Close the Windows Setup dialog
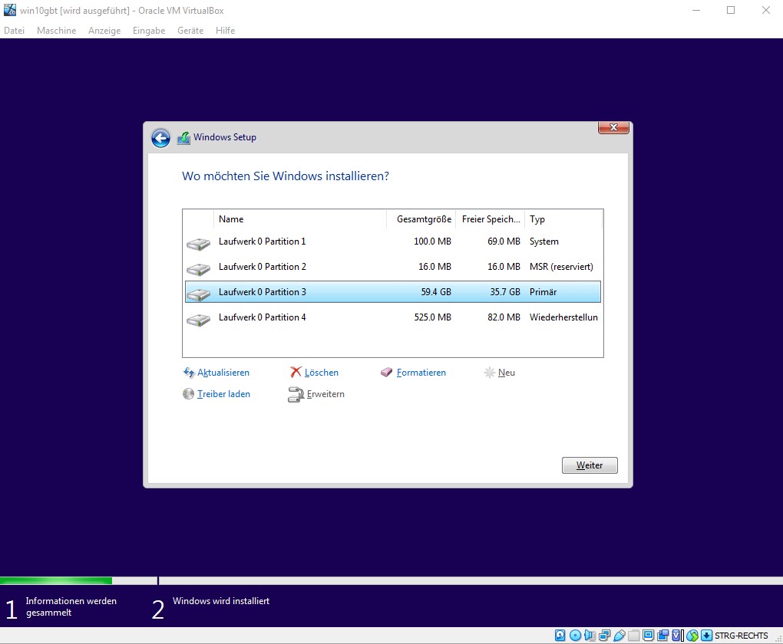The width and height of the screenshot is (783, 644). pos(613,128)
